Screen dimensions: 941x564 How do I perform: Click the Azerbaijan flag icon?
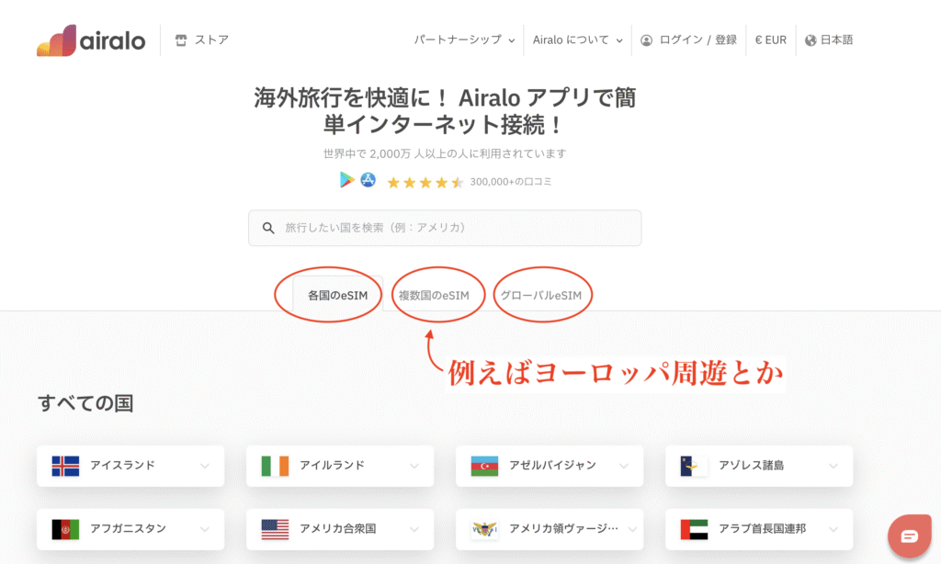(484, 466)
